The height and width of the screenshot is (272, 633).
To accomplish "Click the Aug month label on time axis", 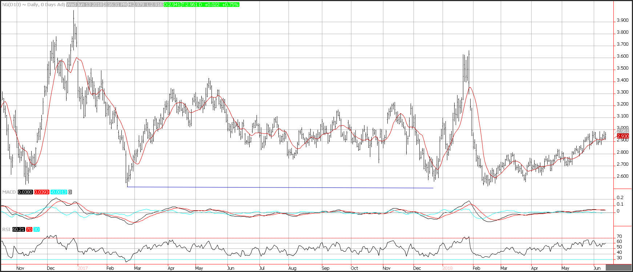I will click(292, 268).
